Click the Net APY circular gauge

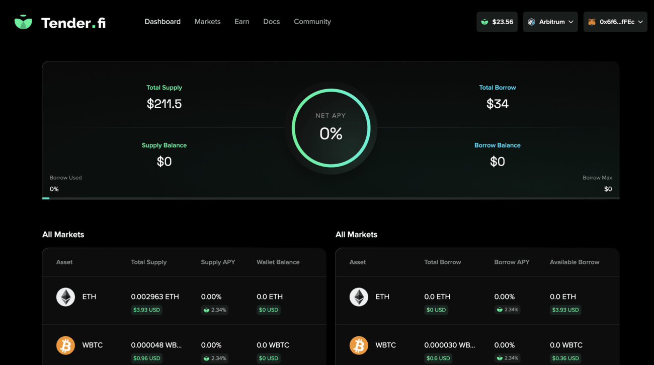(331, 128)
